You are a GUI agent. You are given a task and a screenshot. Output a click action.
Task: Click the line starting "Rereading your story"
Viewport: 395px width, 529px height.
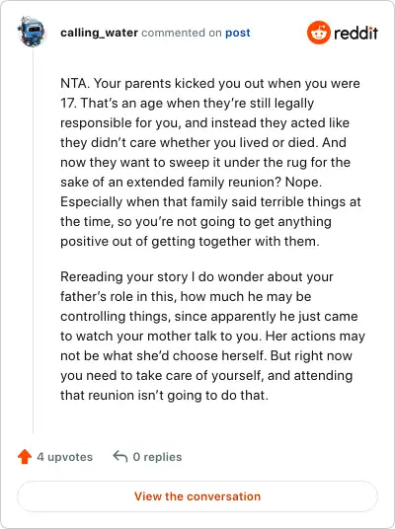(197, 277)
